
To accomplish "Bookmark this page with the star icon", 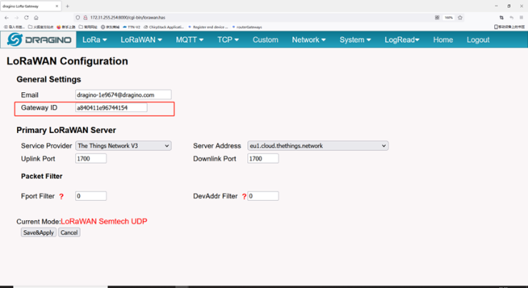I will (460, 18).
